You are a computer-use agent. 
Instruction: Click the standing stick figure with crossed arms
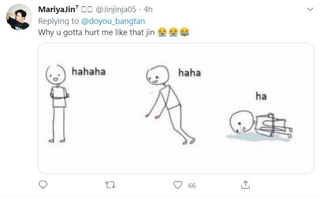(58, 103)
